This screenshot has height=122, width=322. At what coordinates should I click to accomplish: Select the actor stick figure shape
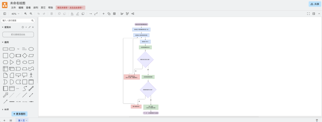(x=31, y=75)
